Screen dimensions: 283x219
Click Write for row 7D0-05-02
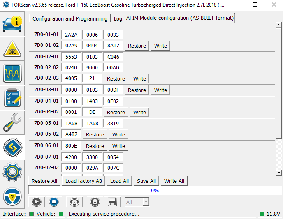pyautogui.click(x=118, y=134)
